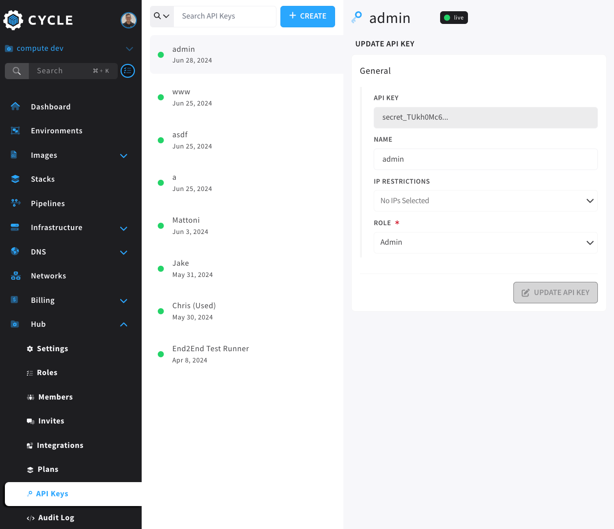
Task: Edit the Name field containing admin
Action: coord(486,159)
